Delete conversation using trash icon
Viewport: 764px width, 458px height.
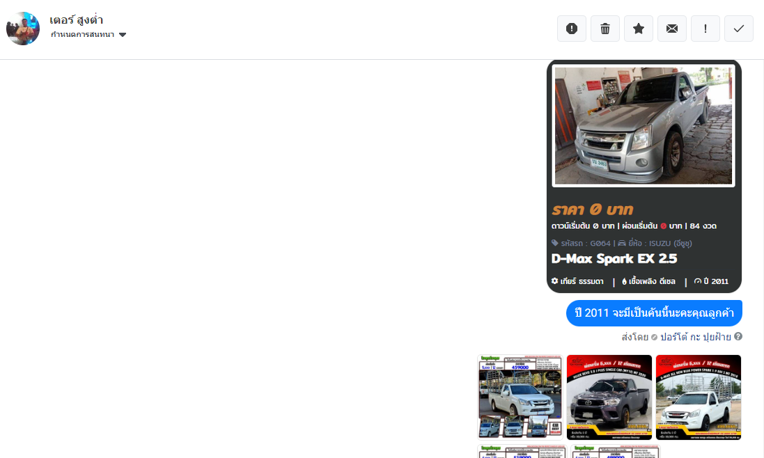[605, 29]
